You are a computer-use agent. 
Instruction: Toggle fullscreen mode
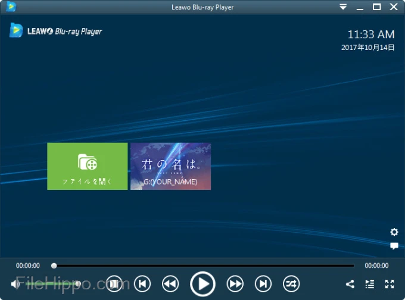pos(390,284)
